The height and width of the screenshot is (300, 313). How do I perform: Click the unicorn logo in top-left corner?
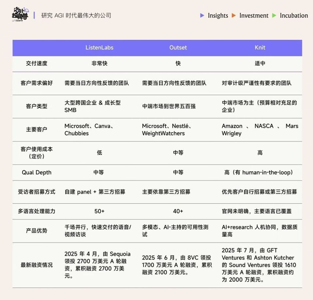19,15
